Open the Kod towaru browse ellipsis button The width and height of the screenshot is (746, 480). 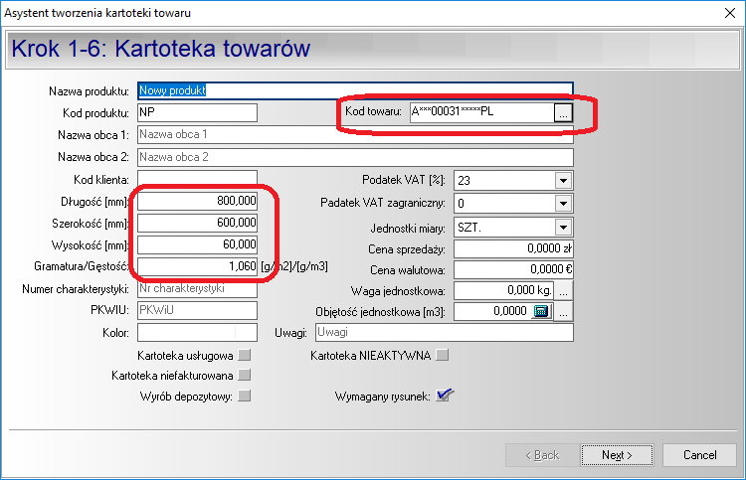click(563, 113)
